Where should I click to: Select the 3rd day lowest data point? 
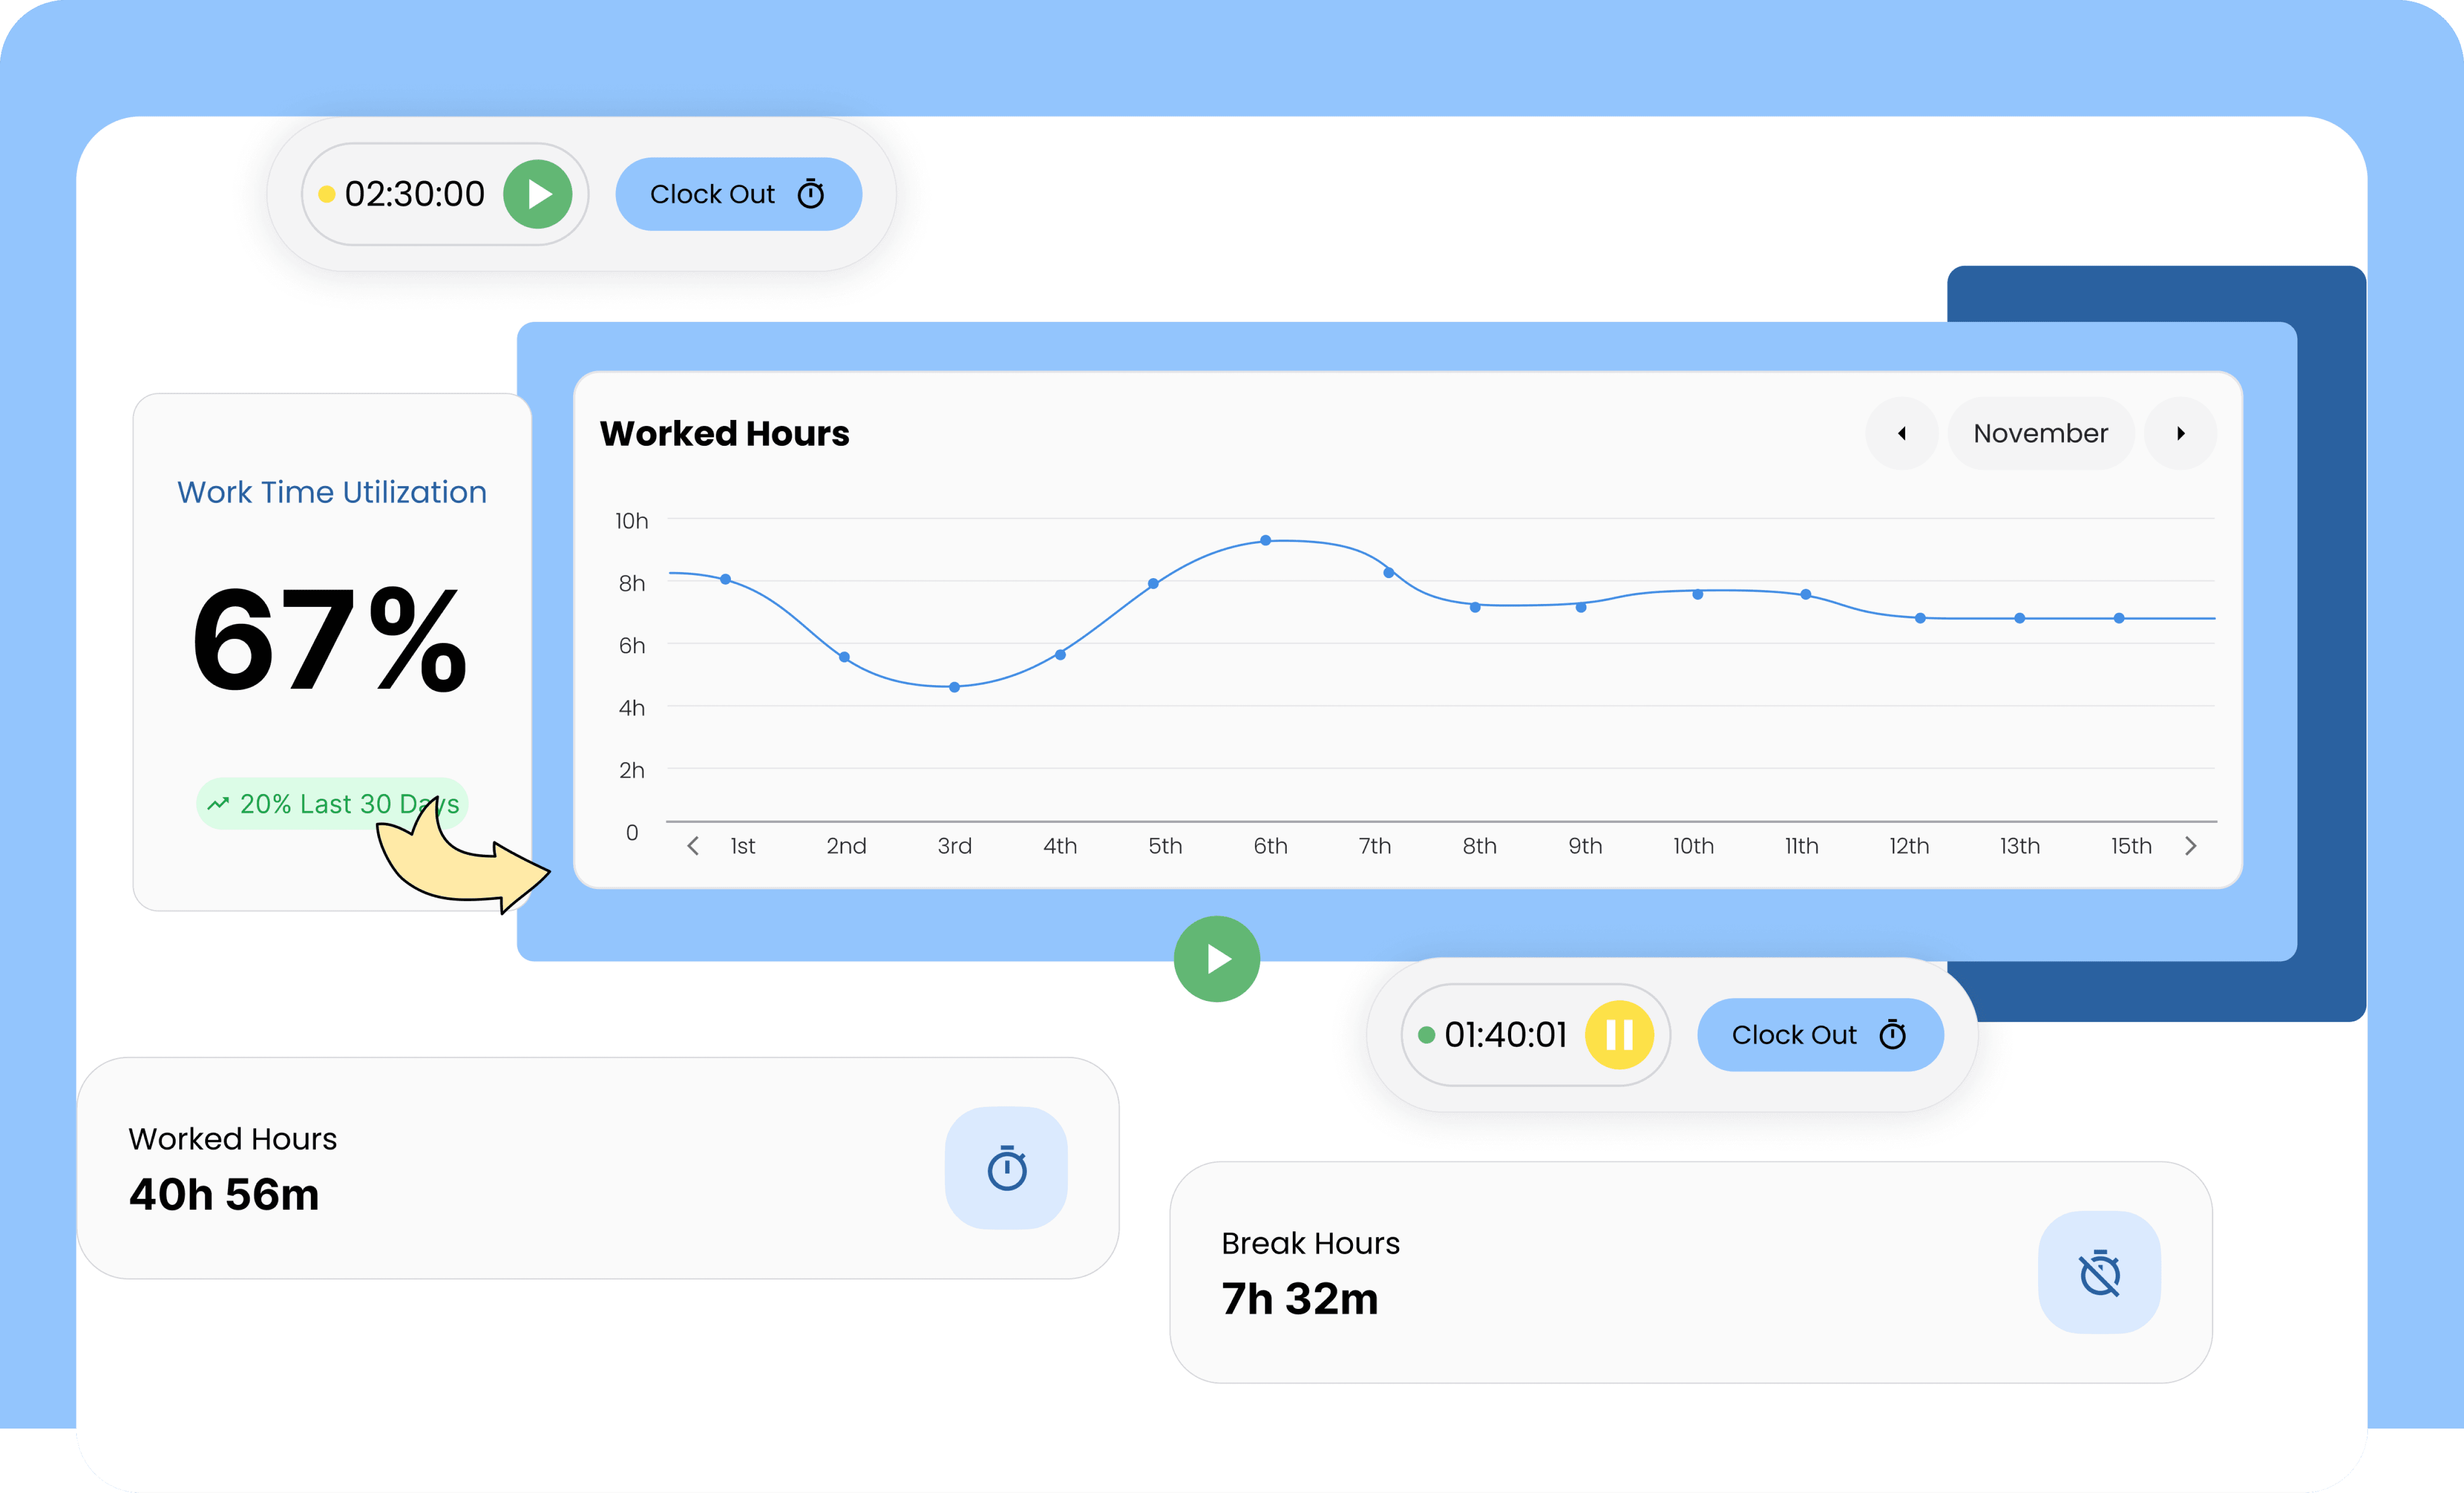click(954, 687)
